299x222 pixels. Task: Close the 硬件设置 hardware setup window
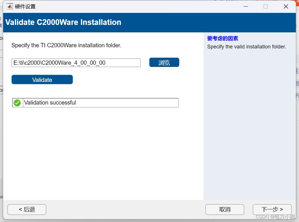click(x=286, y=6)
